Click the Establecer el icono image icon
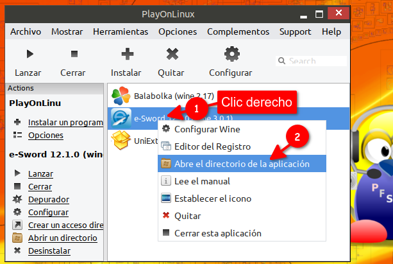 tap(166, 198)
